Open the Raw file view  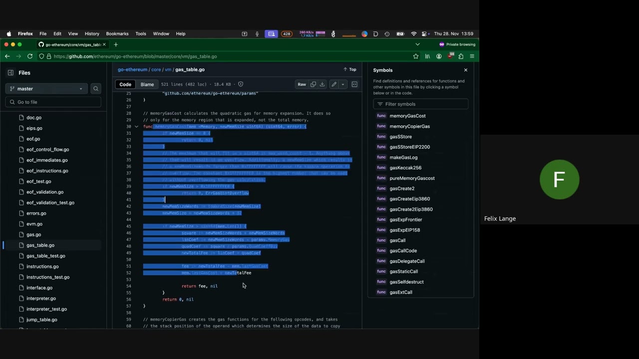click(302, 84)
